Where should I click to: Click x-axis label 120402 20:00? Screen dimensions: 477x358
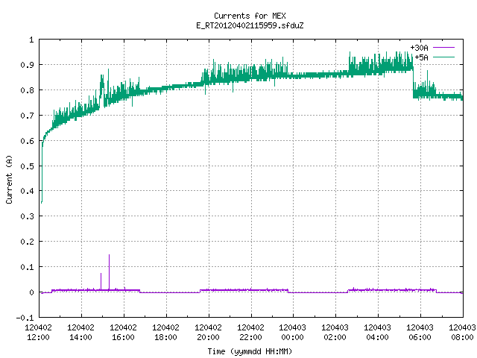[x=208, y=333]
